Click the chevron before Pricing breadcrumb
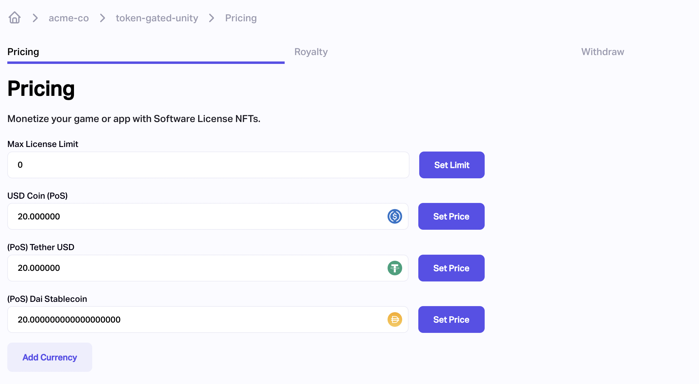The width and height of the screenshot is (699, 384). (212, 18)
